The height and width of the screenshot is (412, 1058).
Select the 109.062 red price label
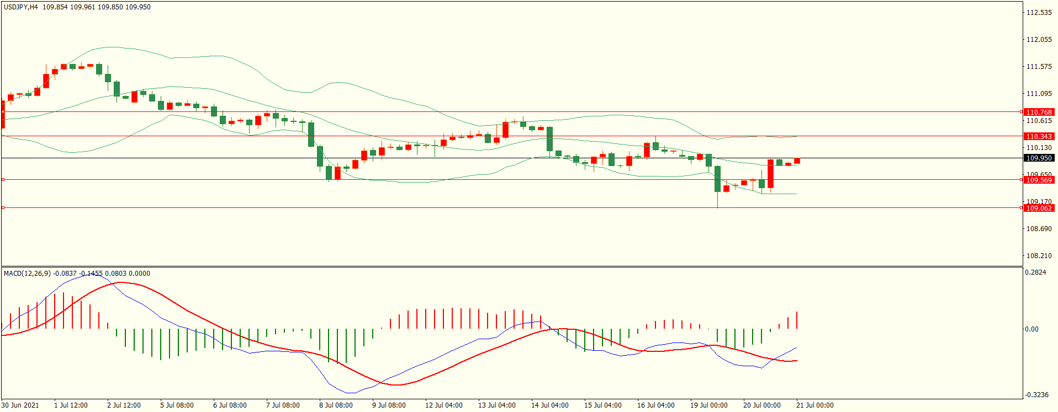click(x=1039, y=208)
